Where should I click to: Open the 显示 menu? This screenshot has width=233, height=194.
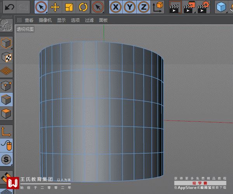(x=61, y=20)
